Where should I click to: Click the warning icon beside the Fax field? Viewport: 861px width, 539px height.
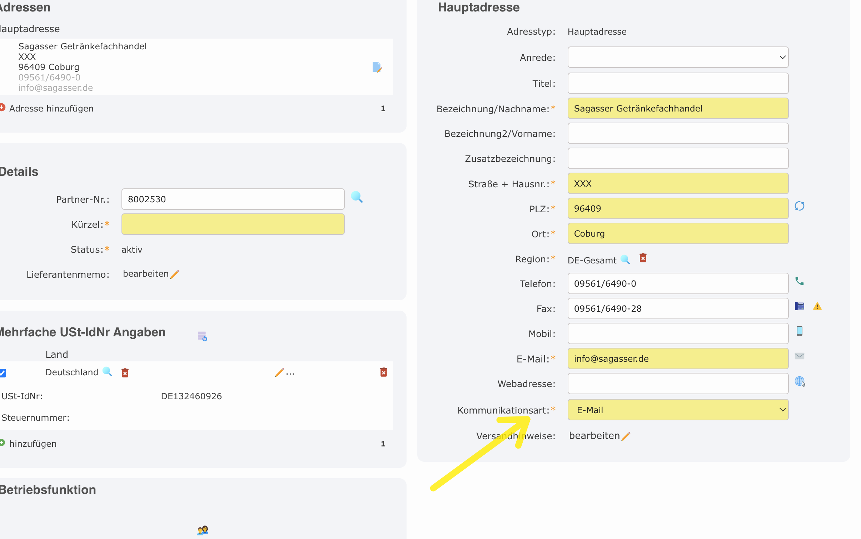point(817,306)
